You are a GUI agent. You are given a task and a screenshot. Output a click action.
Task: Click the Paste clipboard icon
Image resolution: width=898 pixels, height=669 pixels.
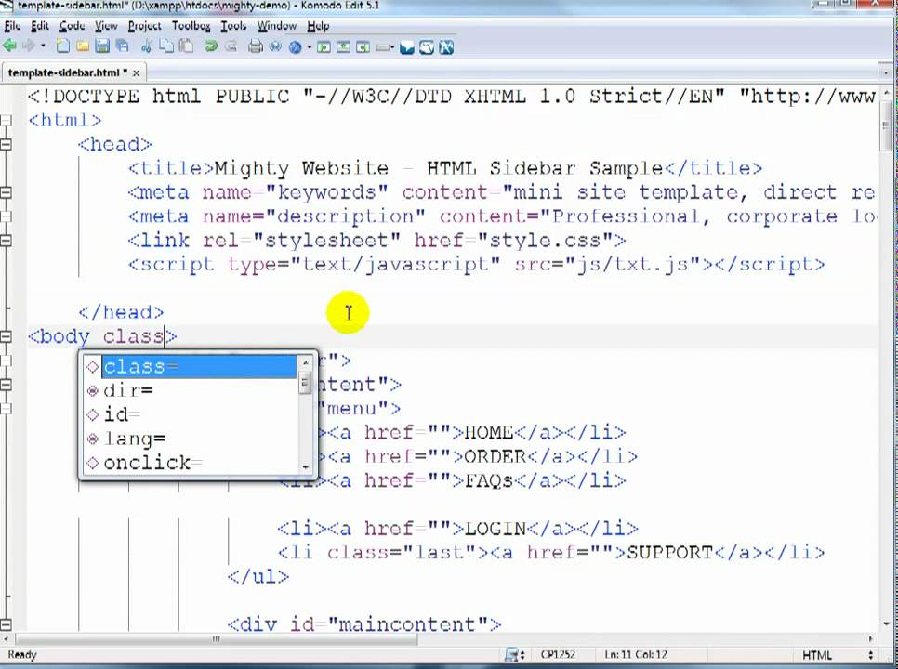pyautogui.click(x=186, y=47)
